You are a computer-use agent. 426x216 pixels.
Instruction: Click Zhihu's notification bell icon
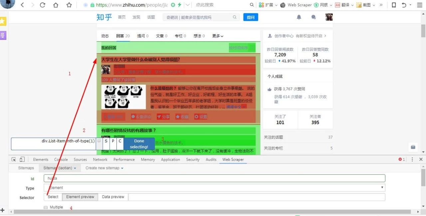pyautogui.click(x=299, y=17)
